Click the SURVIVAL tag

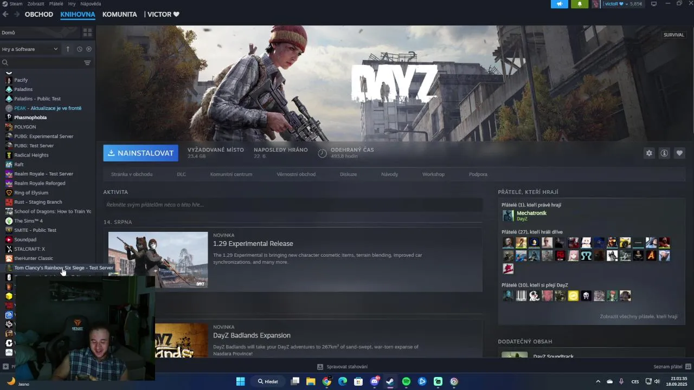[x=674, y=35]
